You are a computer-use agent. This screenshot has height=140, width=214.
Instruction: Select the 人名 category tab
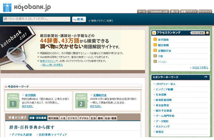coord(63,118)
